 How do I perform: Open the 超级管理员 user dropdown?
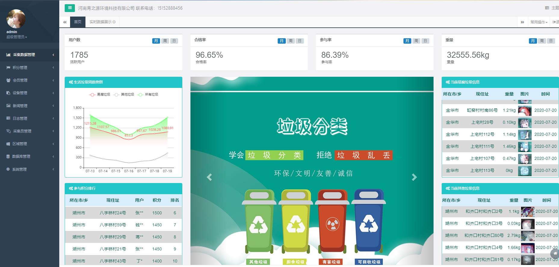(x=17, y=37)
